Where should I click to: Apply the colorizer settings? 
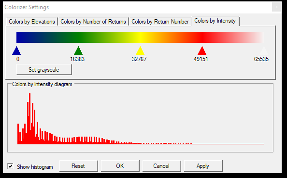click(x=203, y=166)
